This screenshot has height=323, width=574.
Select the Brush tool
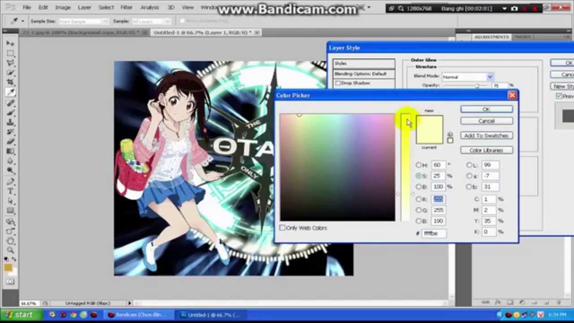coord(10,113)
